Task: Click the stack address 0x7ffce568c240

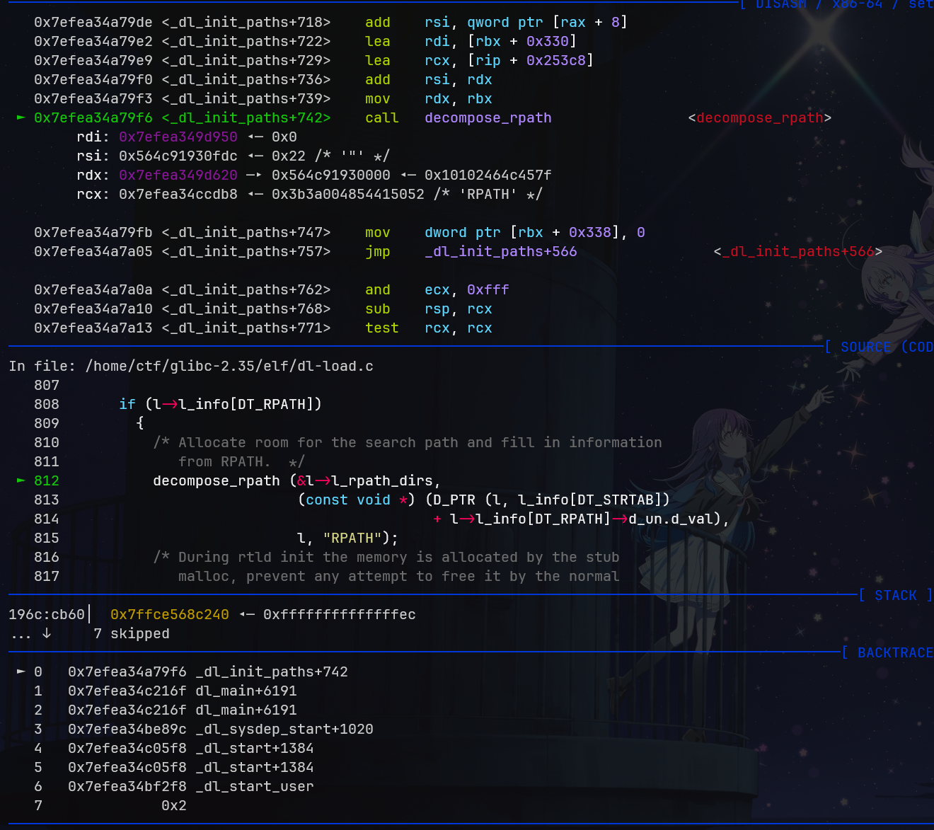Action: 169,614
